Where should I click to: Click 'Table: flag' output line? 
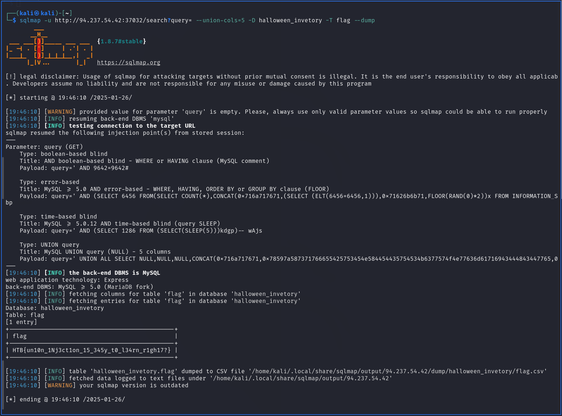[25, 315]
